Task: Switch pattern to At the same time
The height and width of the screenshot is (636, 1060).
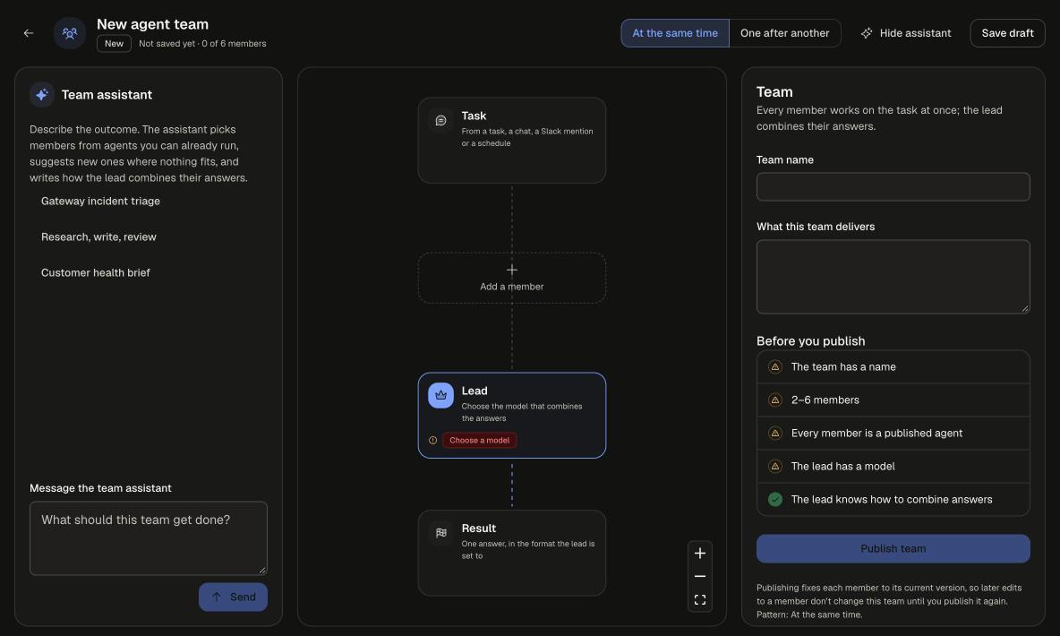Action: [675, 33]
